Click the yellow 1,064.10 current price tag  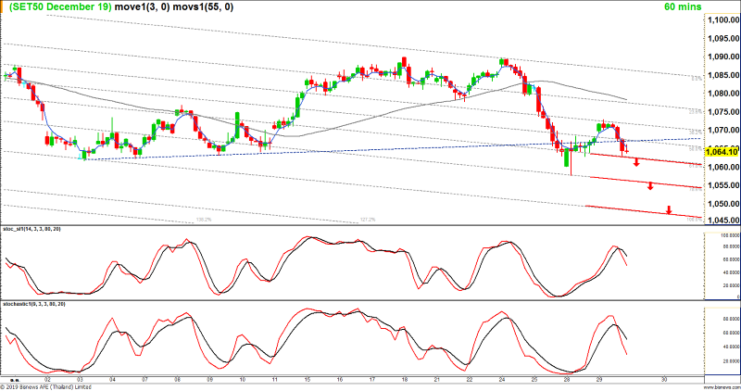pos(721,151)
